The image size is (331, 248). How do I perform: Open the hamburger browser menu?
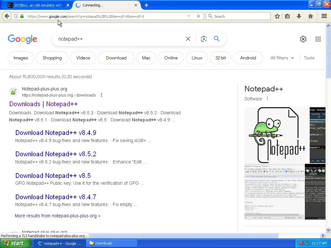point(324,16)
